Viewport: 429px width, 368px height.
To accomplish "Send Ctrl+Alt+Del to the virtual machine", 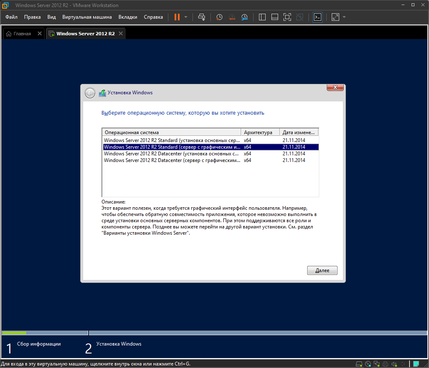I will point(202,17).
